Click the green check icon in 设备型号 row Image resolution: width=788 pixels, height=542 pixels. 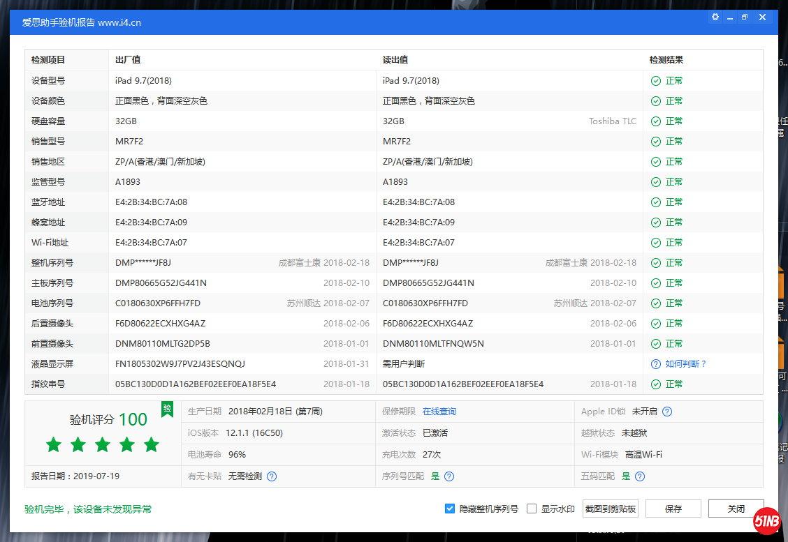click(x=655, y=81)
